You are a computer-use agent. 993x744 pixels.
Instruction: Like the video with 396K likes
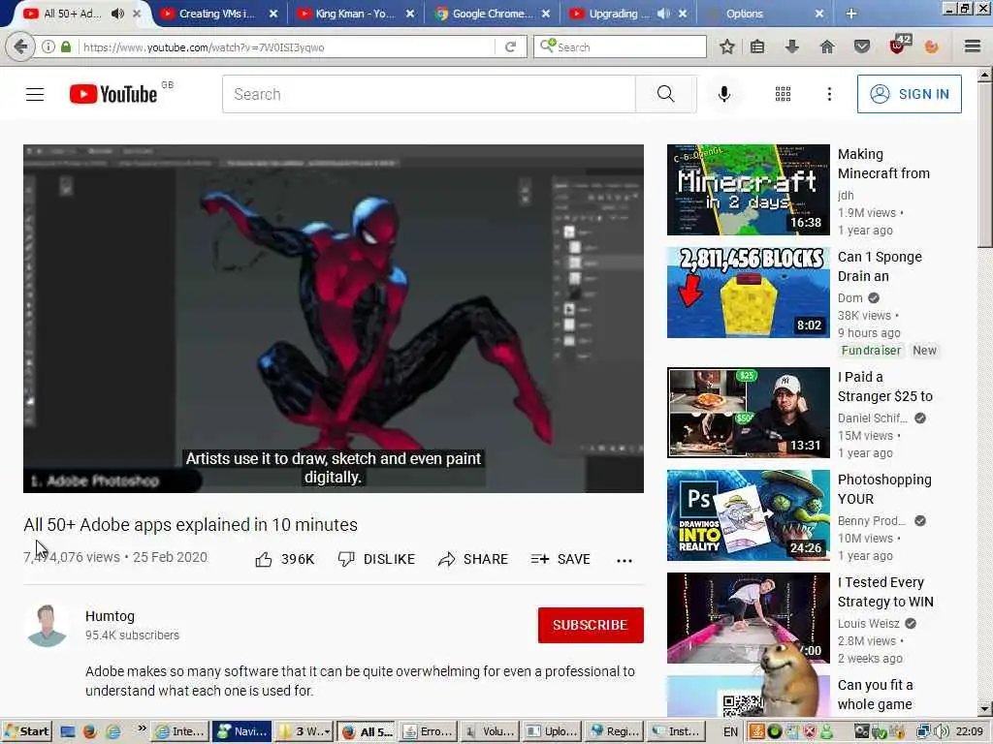pos(284,559)
